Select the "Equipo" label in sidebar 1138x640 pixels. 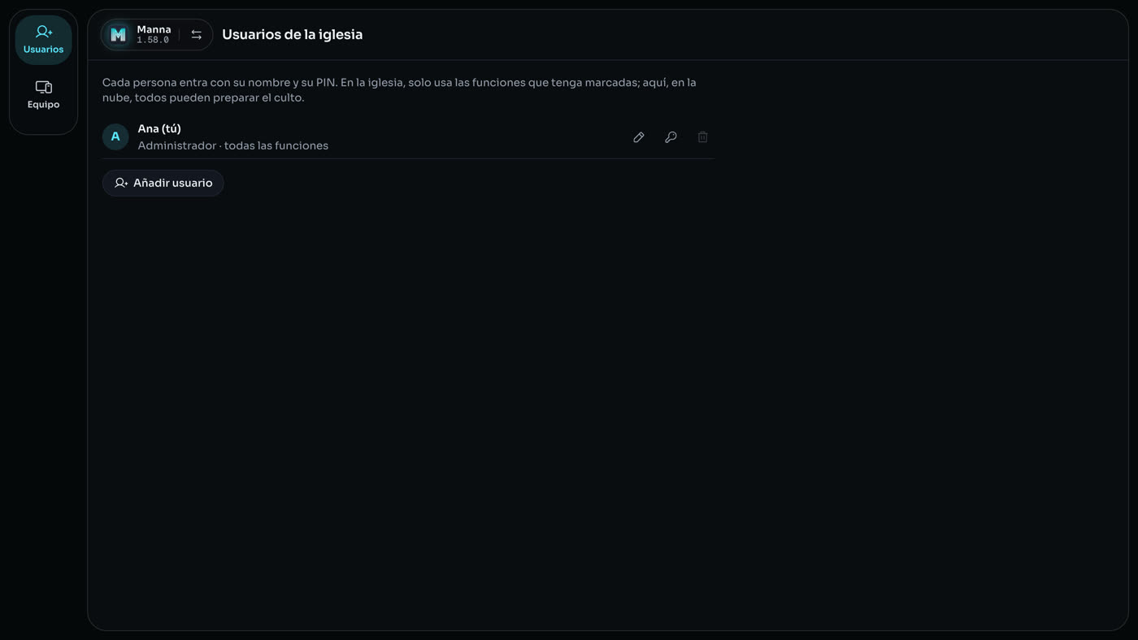pos(44,105)
